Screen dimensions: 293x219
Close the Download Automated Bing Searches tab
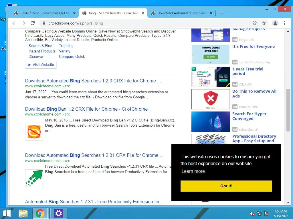click(x=211, y=13)
